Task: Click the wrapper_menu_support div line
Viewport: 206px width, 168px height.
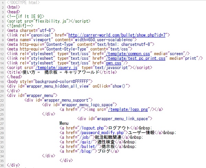Action: coord(58,100)
